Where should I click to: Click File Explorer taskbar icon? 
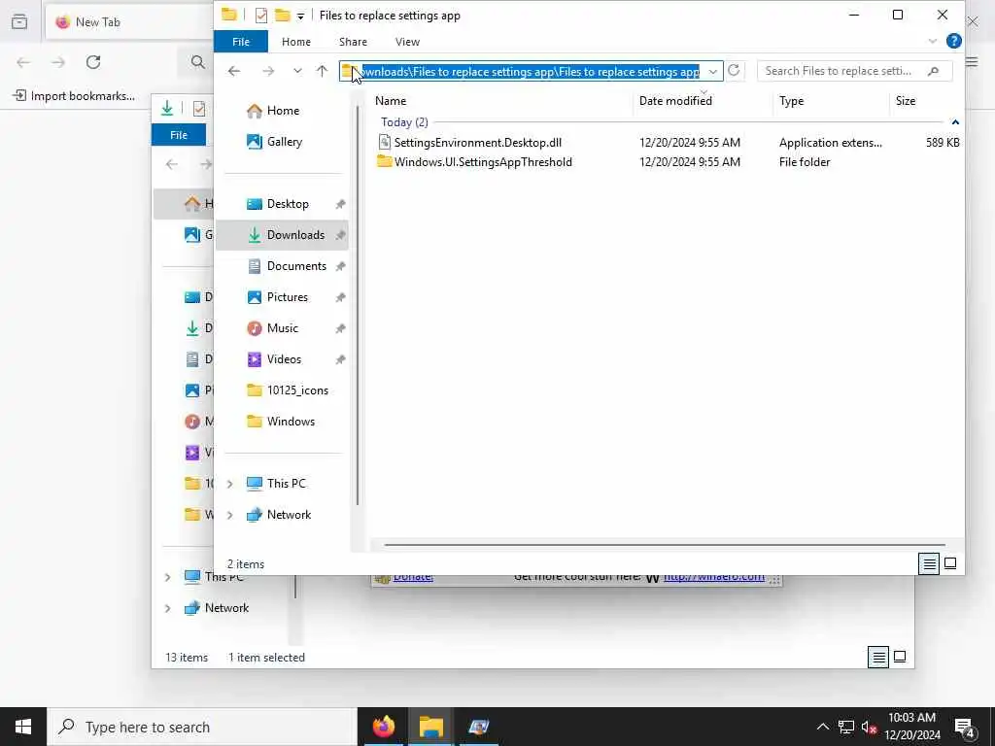[x=430, y=727]
